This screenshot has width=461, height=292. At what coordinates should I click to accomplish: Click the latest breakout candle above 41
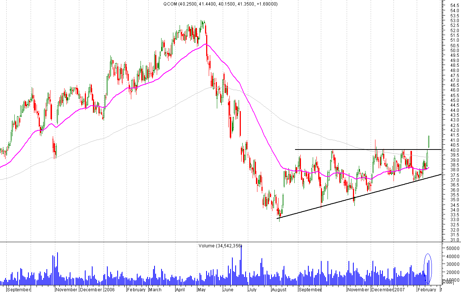coord(429,141)
